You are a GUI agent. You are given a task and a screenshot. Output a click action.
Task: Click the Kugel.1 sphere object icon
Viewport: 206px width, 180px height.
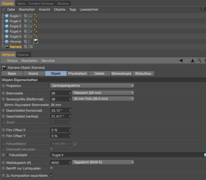(7, 16)
